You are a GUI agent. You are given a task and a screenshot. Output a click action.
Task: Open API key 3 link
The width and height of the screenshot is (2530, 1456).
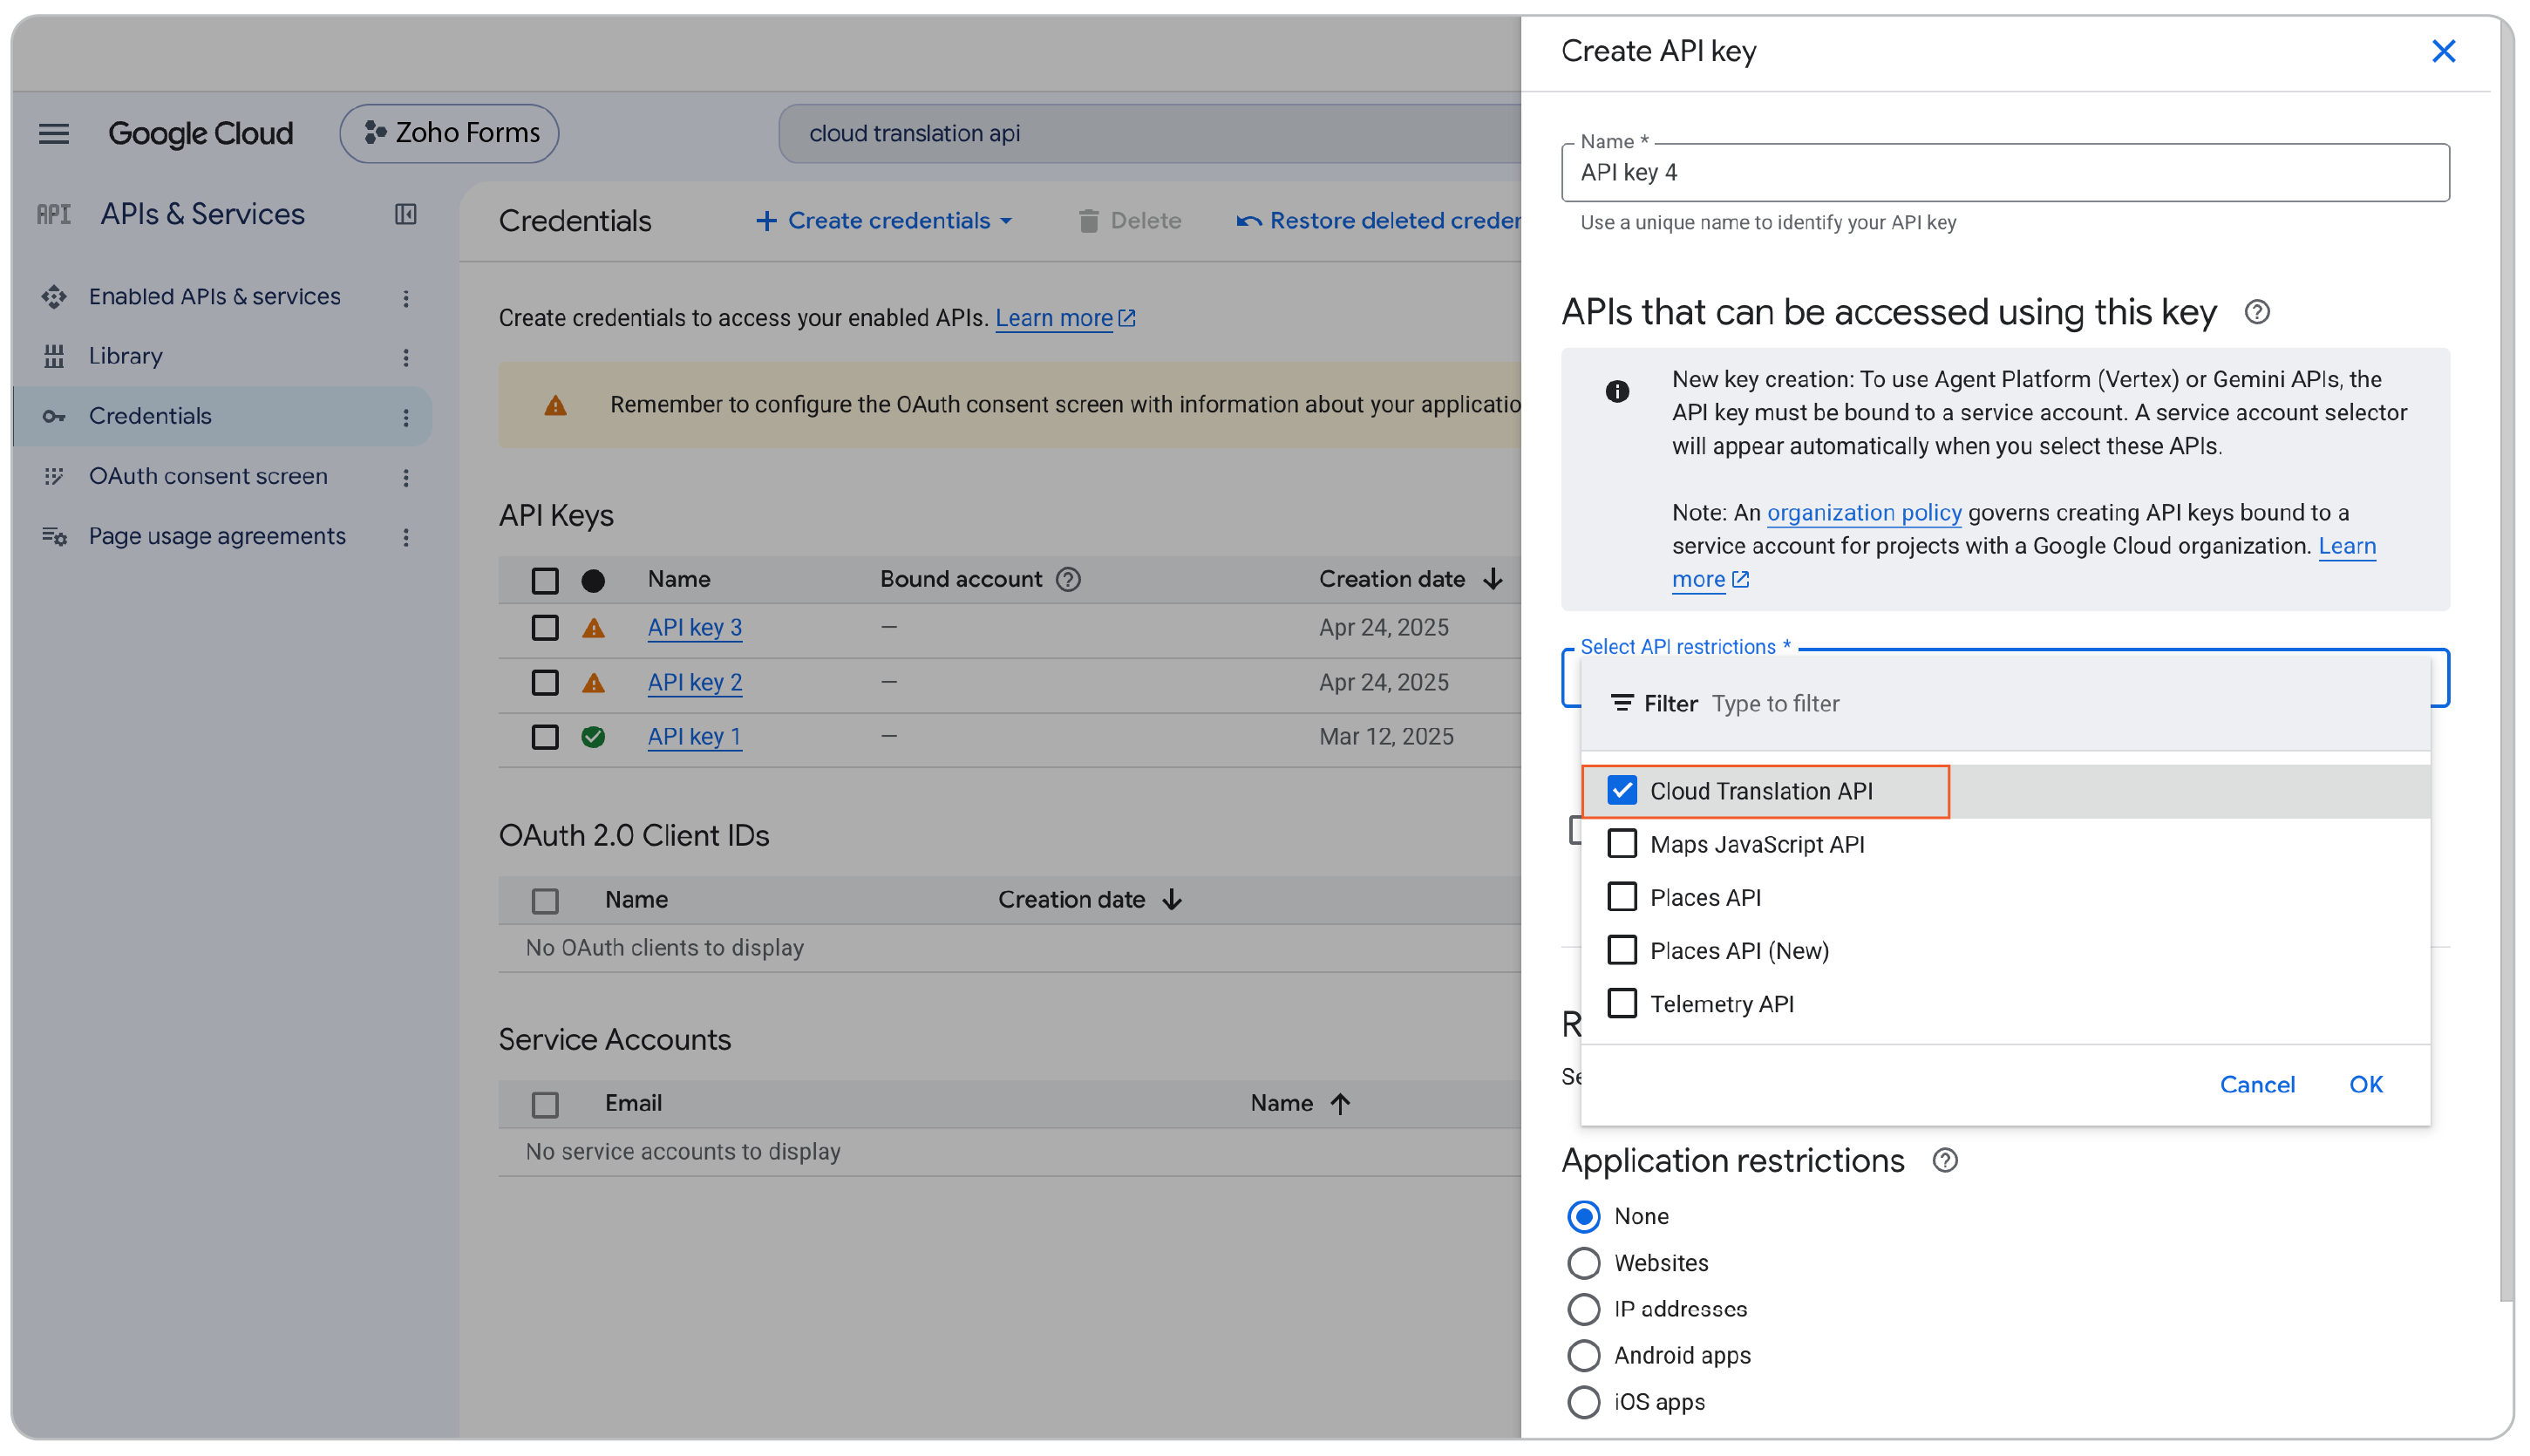[694, 628]
